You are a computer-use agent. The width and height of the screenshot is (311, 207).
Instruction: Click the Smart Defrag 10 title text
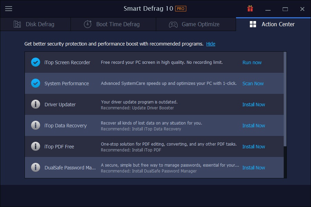[x=148, y=9]
